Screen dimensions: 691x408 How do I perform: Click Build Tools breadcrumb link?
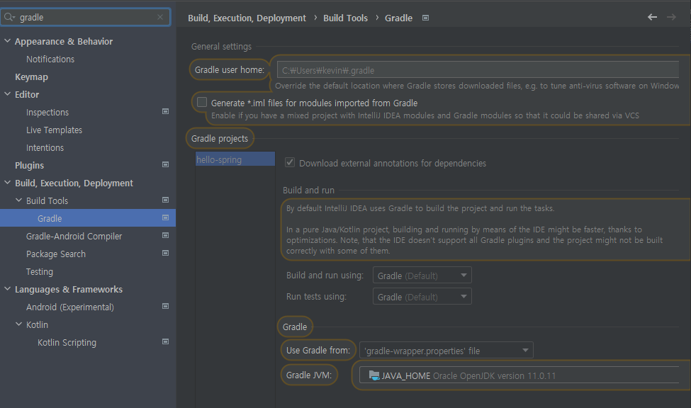[x=346, y=18]
